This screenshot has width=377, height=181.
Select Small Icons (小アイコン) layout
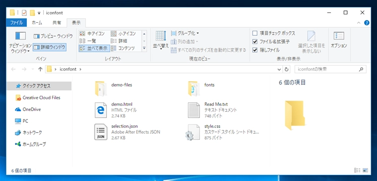[124, 33]
